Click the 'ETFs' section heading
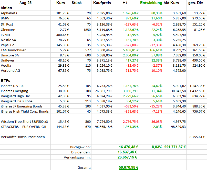This screenshot has height=170, width=207. click(5, 81)
